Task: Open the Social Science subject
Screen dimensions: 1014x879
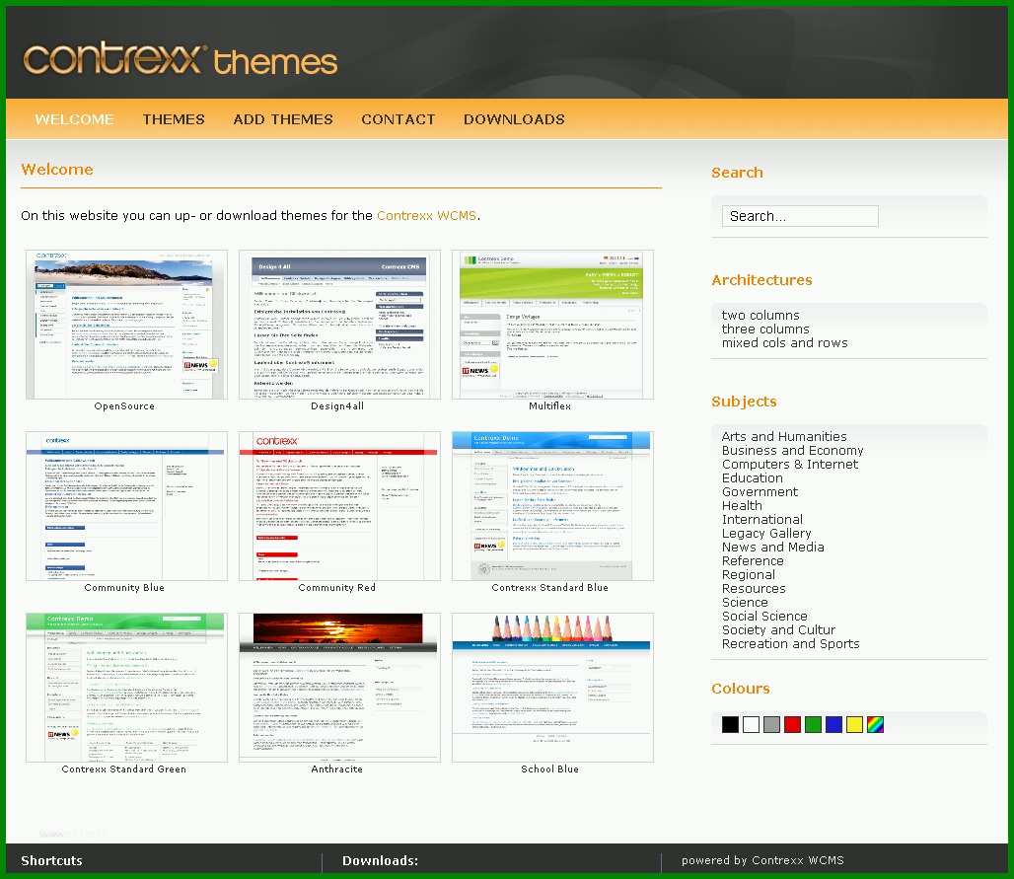Action: (x=765, y=616)
